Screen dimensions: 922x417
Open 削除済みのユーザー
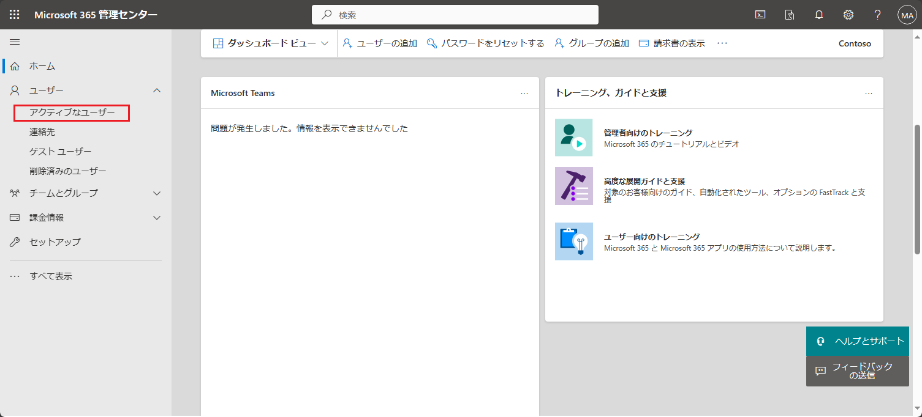point(68,171)
